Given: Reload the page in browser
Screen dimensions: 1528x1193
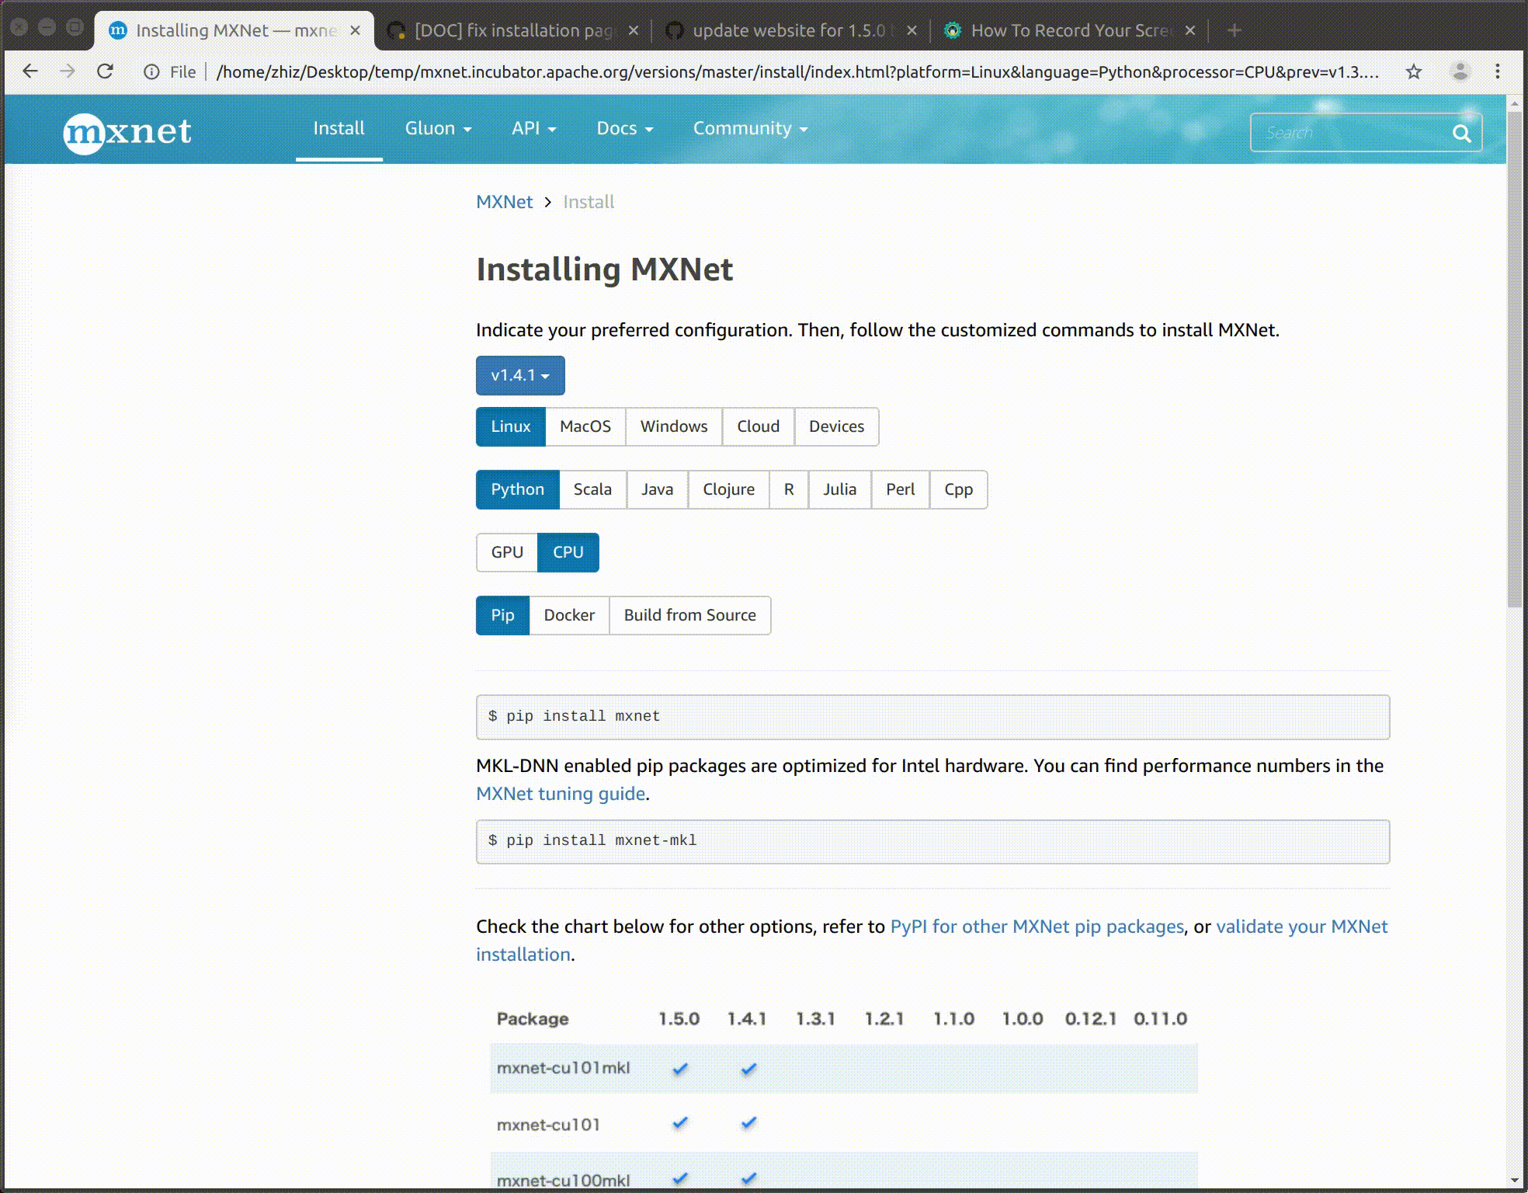Looking at the screenshot, I should coord(105,72).
